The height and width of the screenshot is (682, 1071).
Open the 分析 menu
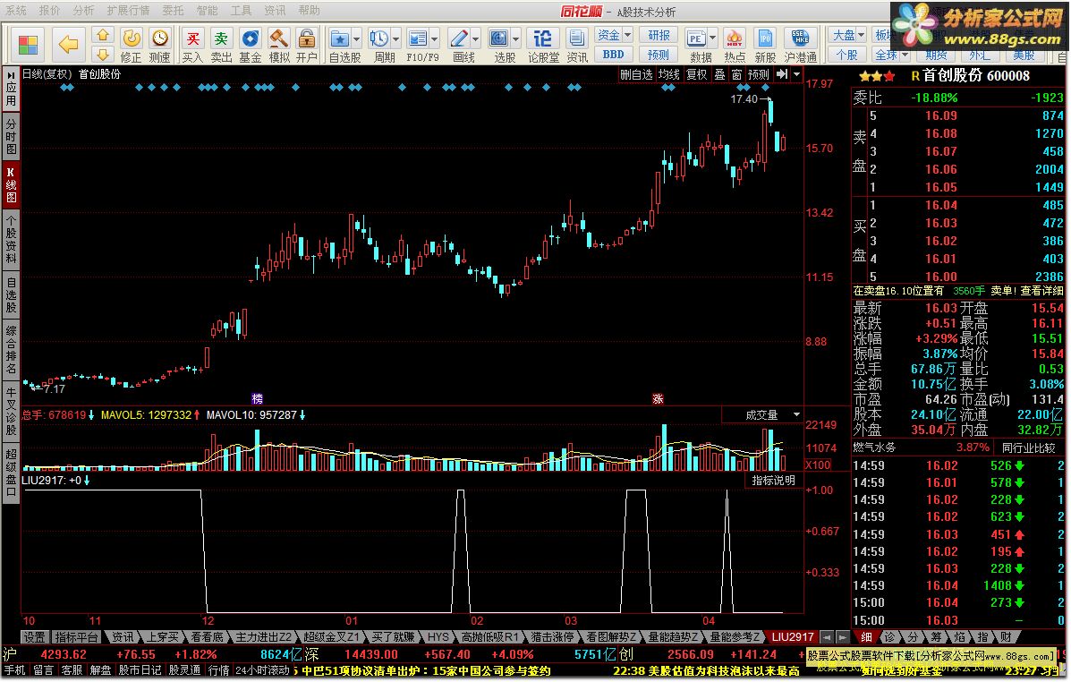83,10
